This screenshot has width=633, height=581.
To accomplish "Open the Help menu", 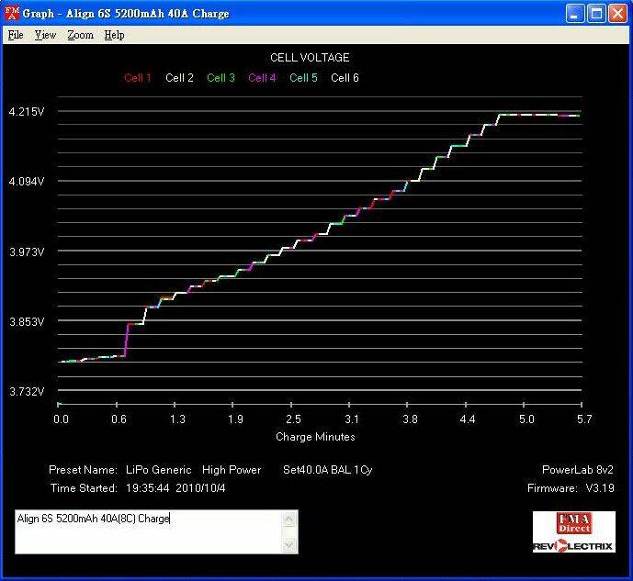I will [114, 35].
